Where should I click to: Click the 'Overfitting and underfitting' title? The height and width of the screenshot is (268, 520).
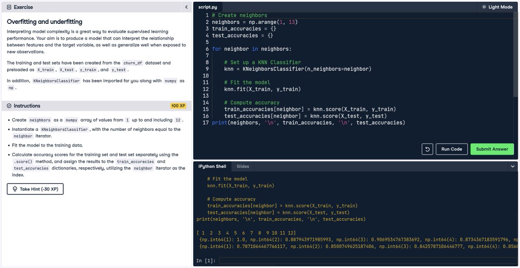pos(45,22)
